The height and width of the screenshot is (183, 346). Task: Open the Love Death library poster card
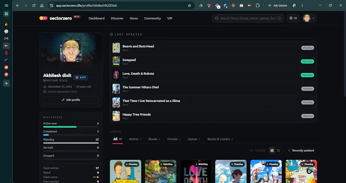pyautogui.click(x=196, y=171)
